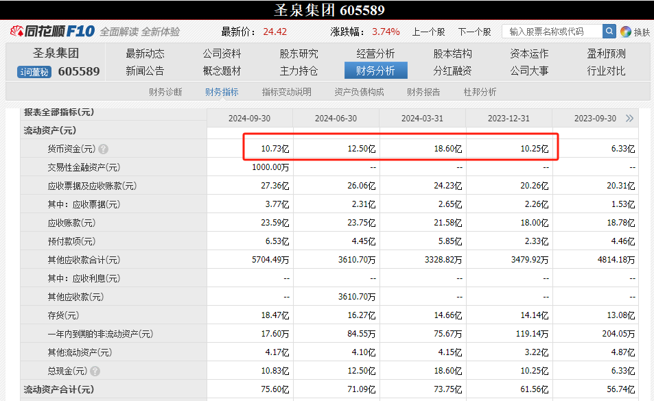Click 5704.49万 value cell
This screenshot has width=654, height=401.
coord(270,260)
